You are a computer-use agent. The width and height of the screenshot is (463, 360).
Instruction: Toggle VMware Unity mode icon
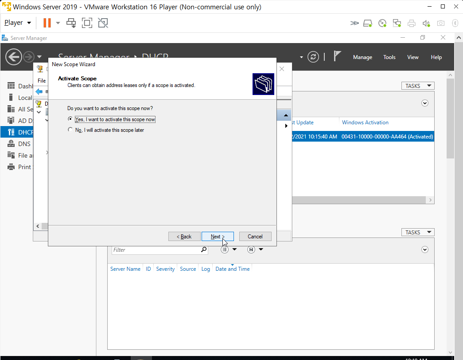(103, 23)
